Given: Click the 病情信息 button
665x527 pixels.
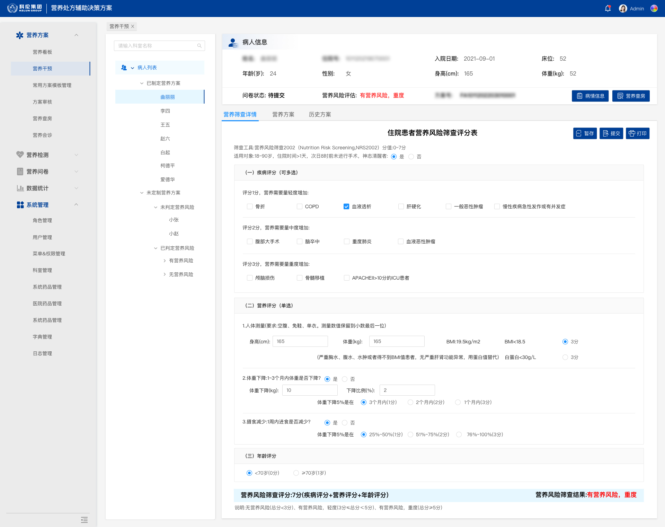Looking at the screenshot, I should tap(590, 96).
